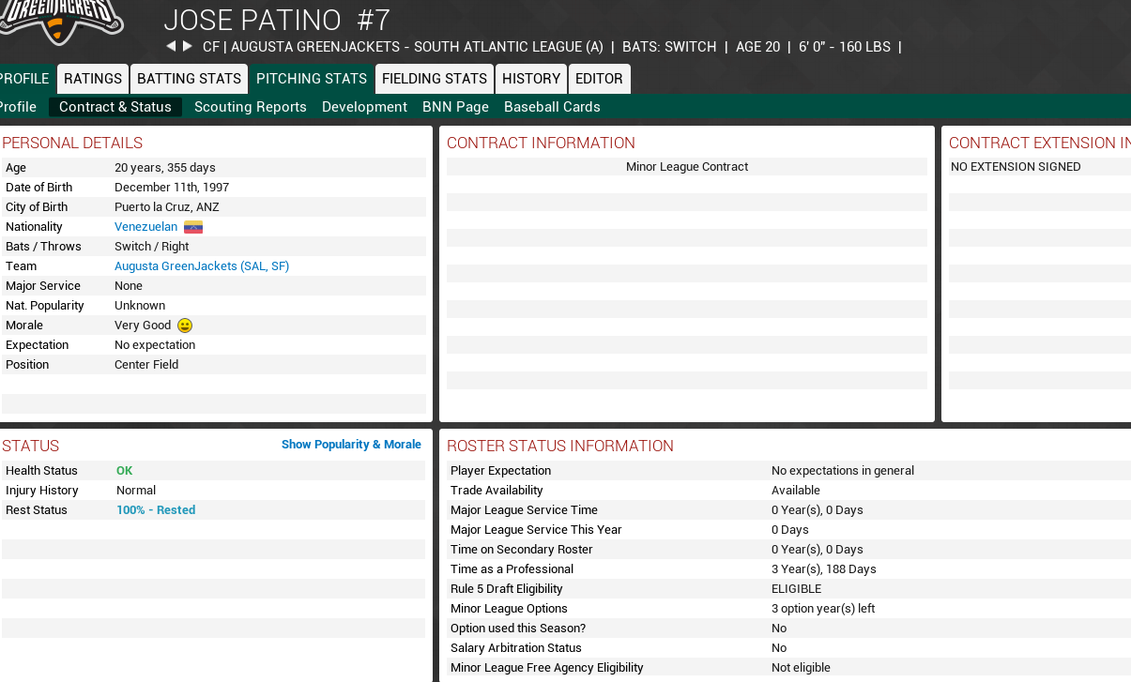Open the Batting Stats tab
The image size is (1131, 682).
point(189,79)
